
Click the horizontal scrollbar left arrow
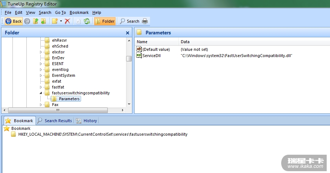point(4,110)
